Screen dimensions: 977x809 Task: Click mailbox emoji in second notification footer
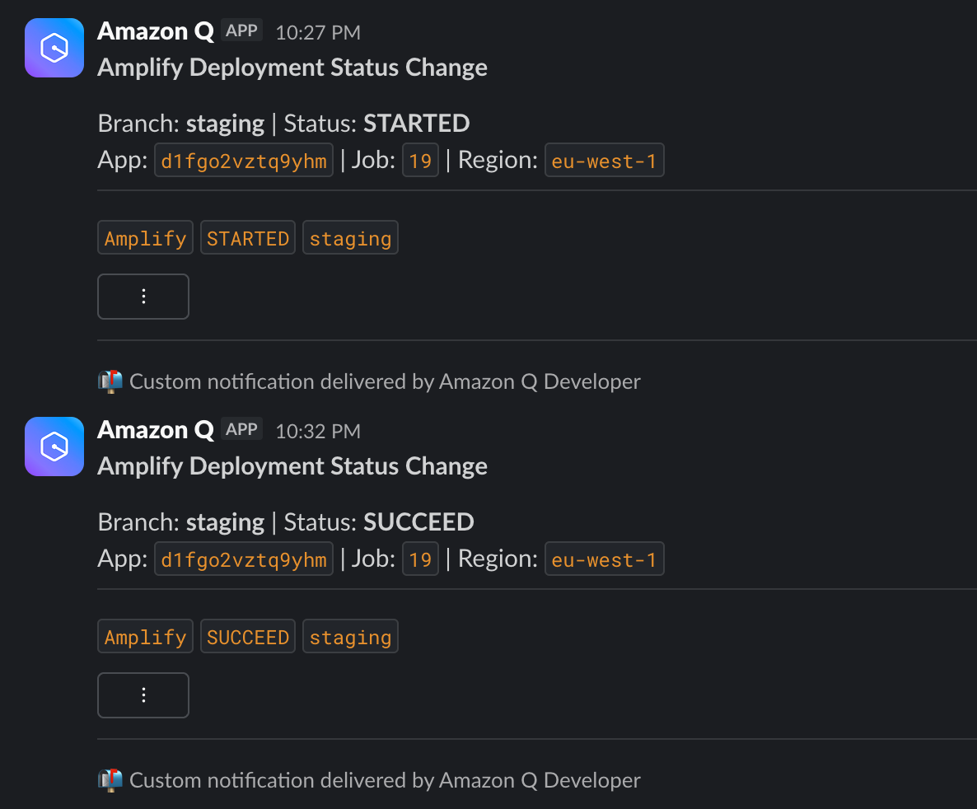[x=110, y=780]
